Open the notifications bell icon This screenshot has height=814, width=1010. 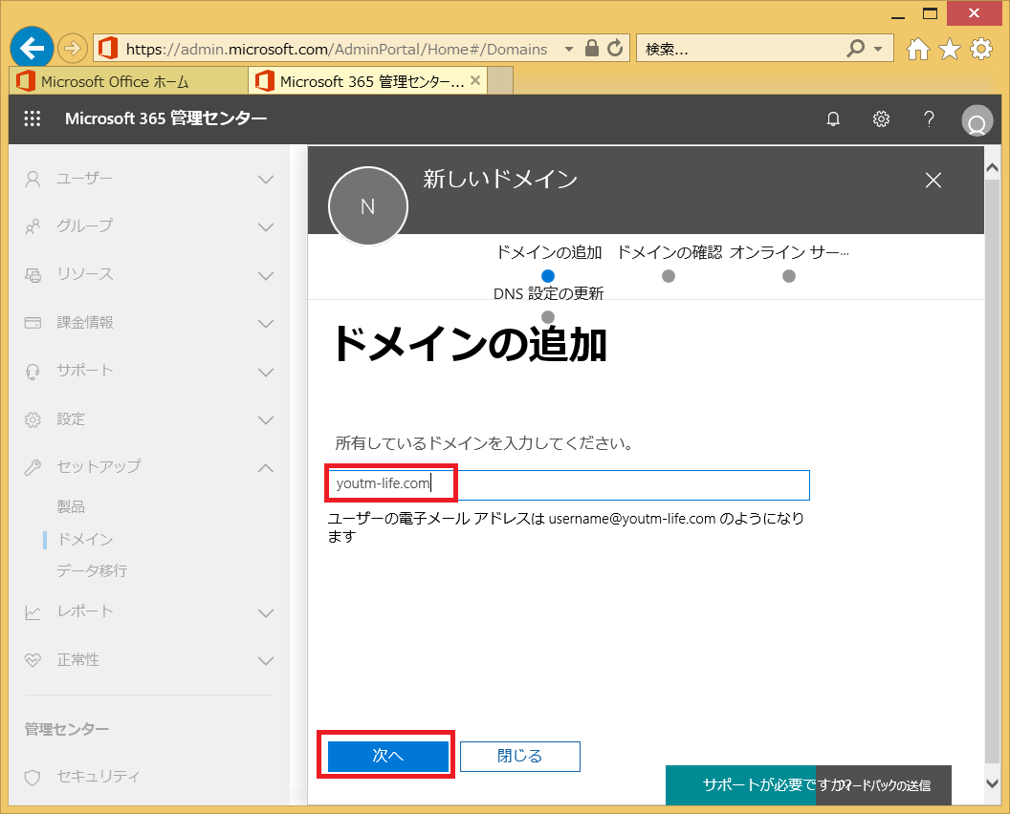[833, 119]
